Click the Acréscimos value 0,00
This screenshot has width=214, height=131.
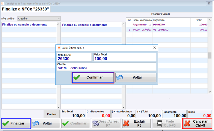pos(131,116)
